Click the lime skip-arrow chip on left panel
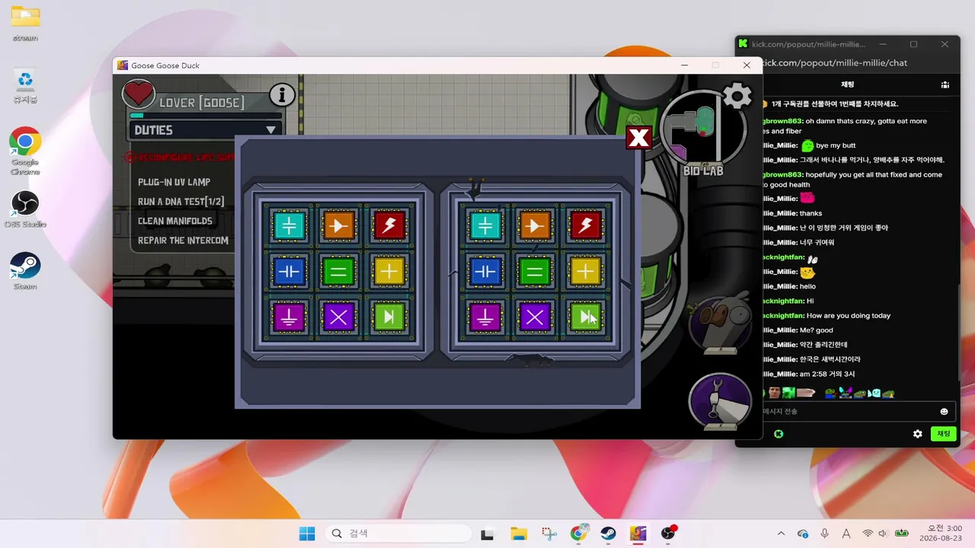This screenshot has width=975, height=548. click(x=388, y=317)
